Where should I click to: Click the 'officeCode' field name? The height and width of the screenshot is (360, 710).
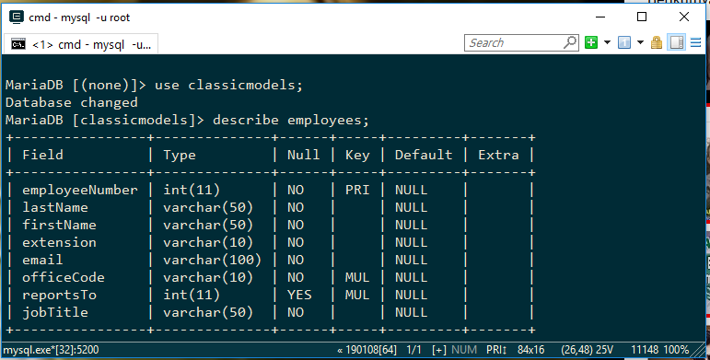click(64, 277)
